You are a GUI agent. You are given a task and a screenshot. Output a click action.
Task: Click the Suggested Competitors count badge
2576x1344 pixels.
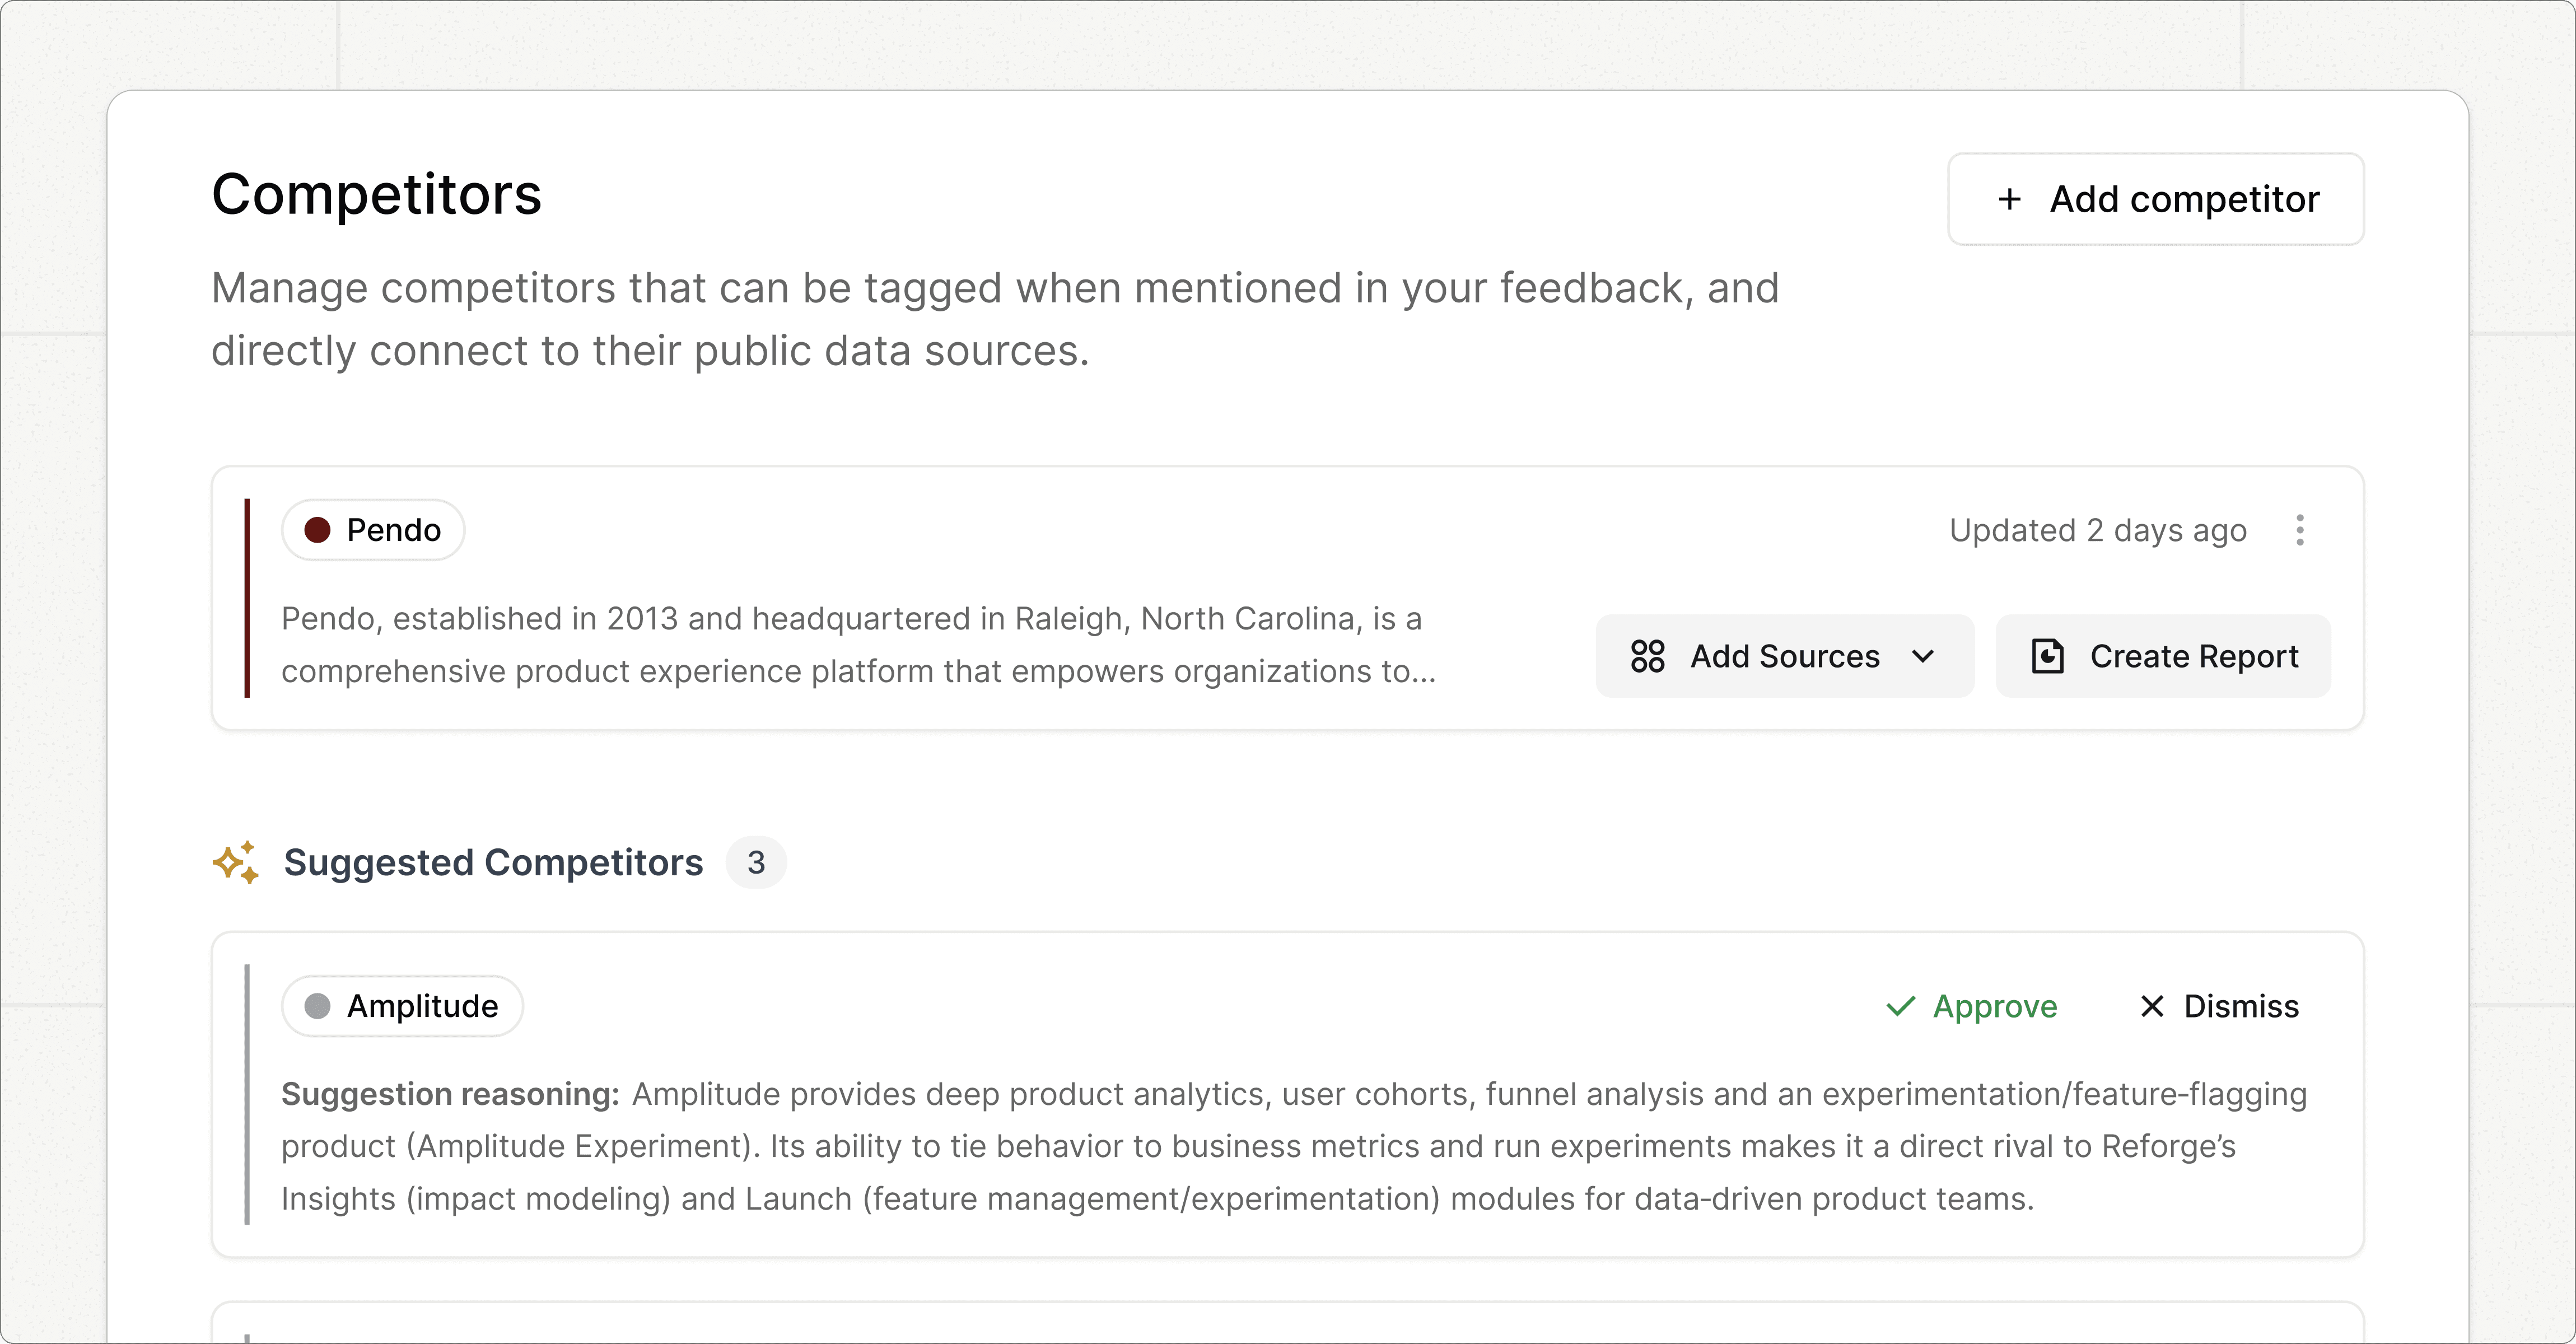click(x=756, y=862)
